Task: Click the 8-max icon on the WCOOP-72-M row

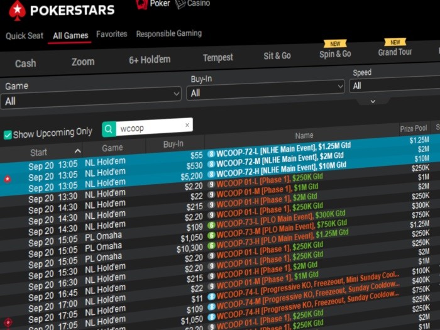Action: (211, 164)
